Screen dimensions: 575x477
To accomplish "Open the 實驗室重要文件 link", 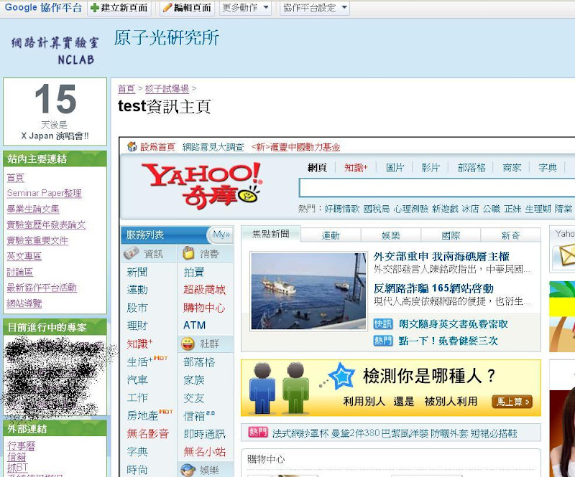I will pyautogui.click(x=37, y=240).
